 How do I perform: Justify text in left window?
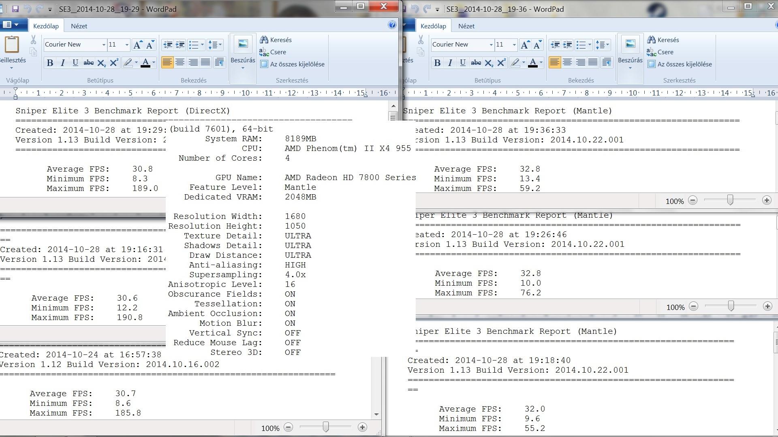pyautogui.click(x=205, y=62)
